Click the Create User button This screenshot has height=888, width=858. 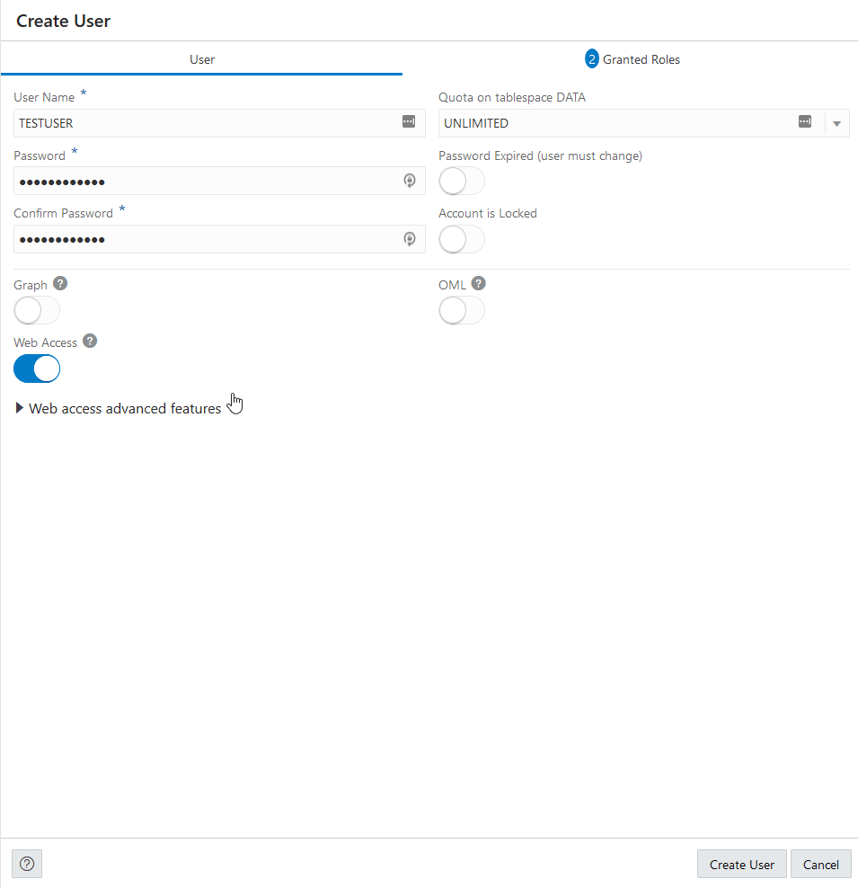click(741, 864)
